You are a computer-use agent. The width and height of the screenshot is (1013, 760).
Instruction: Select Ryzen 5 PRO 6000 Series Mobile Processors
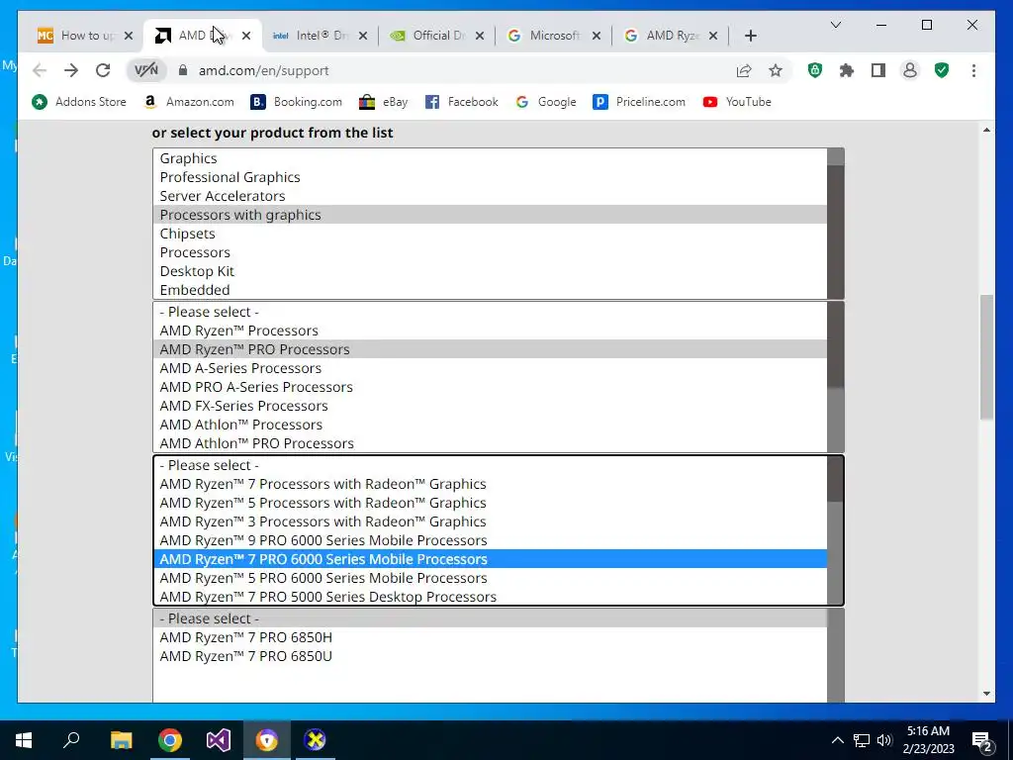pyautogui.click(x=490, y=578)
